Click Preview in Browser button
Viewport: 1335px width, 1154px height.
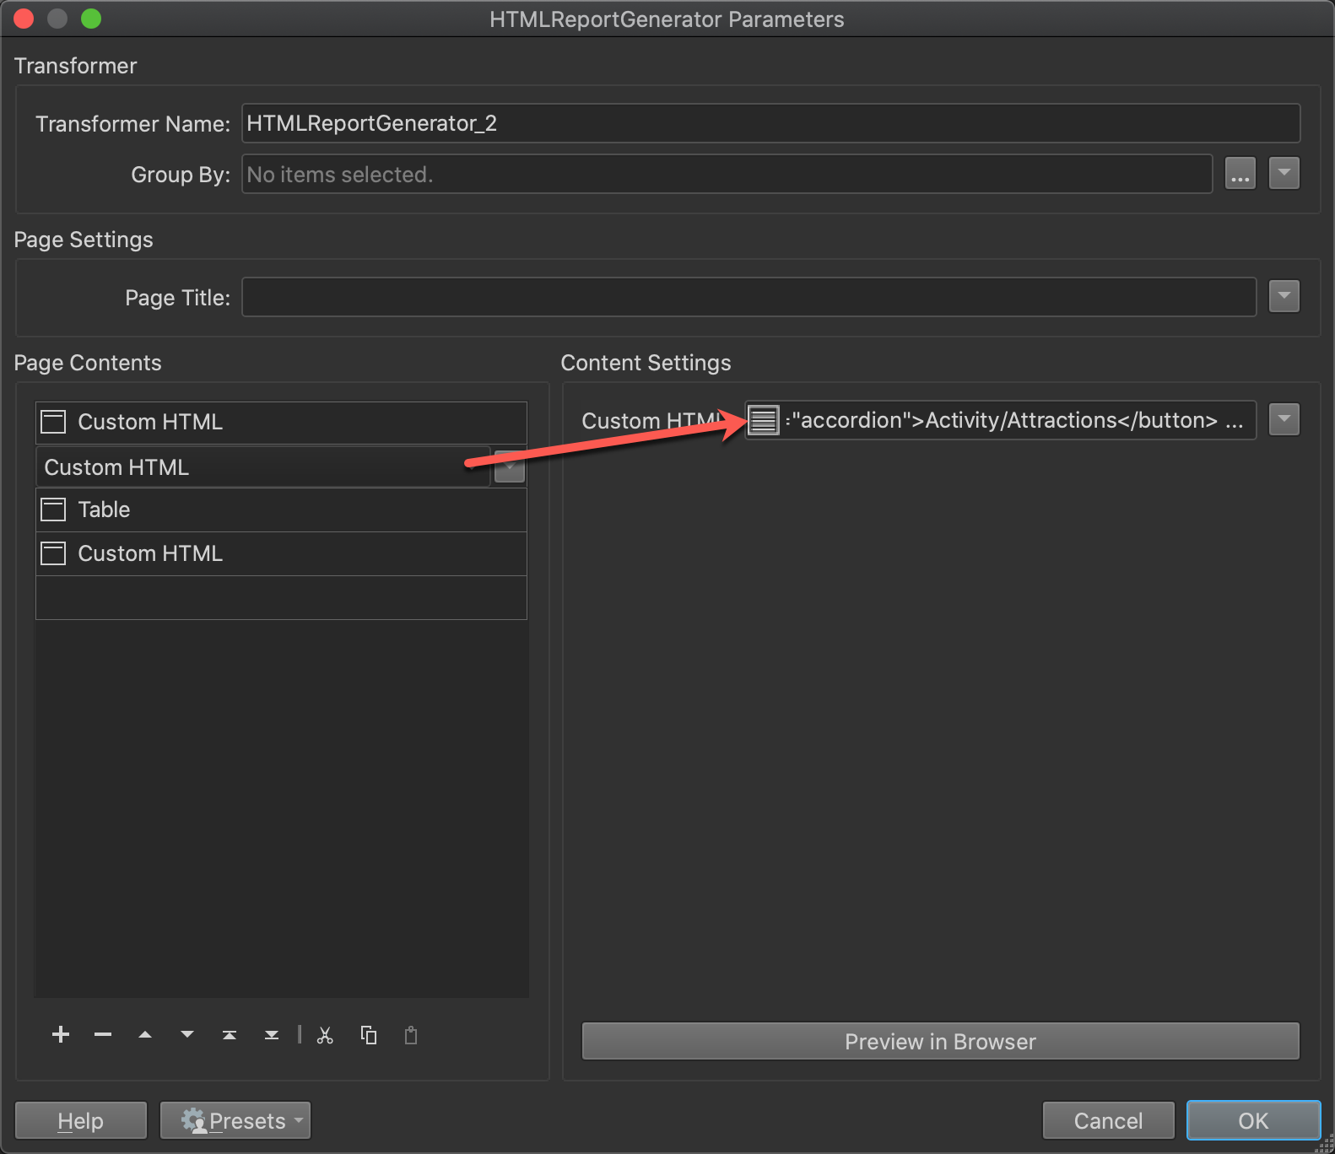point(940,1042)
